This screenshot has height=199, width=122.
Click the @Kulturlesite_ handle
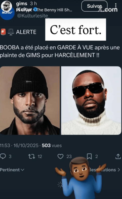pyautogui.click(x=33, y=16)
